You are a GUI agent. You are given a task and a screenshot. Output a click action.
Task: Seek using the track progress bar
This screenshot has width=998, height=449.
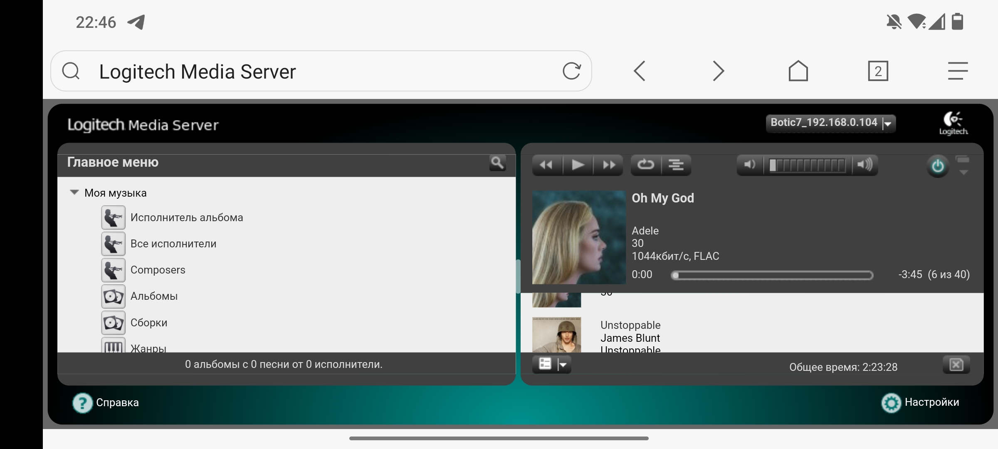click(x=772, y=275)
